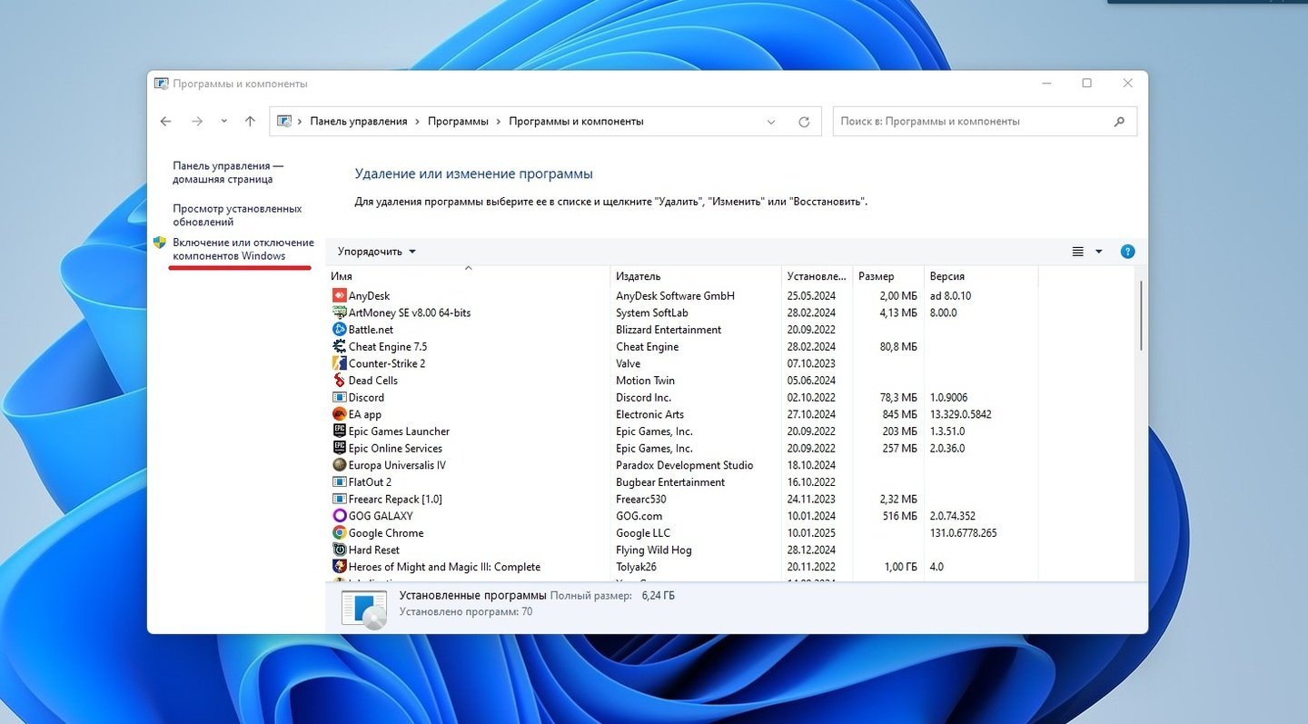Go back with the left arrow
The height and width of the screenshot is (724, 1308).
(165, 122)
